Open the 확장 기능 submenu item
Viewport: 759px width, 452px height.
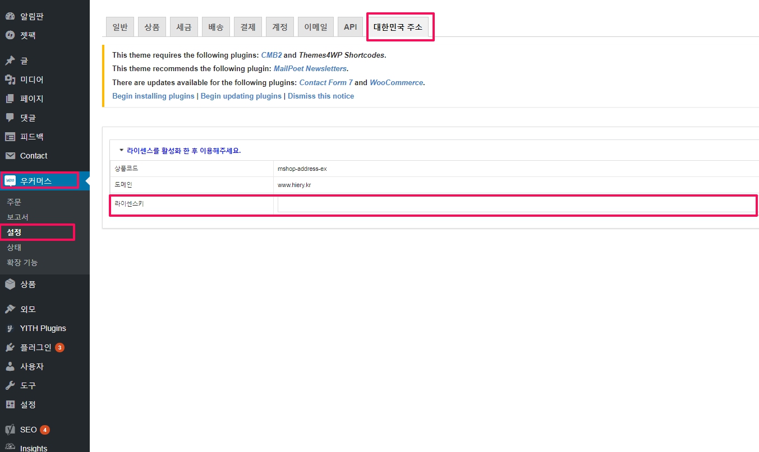[x=22, y=262]
